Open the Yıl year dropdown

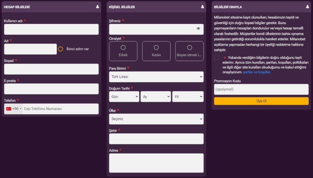click(188, 97)
